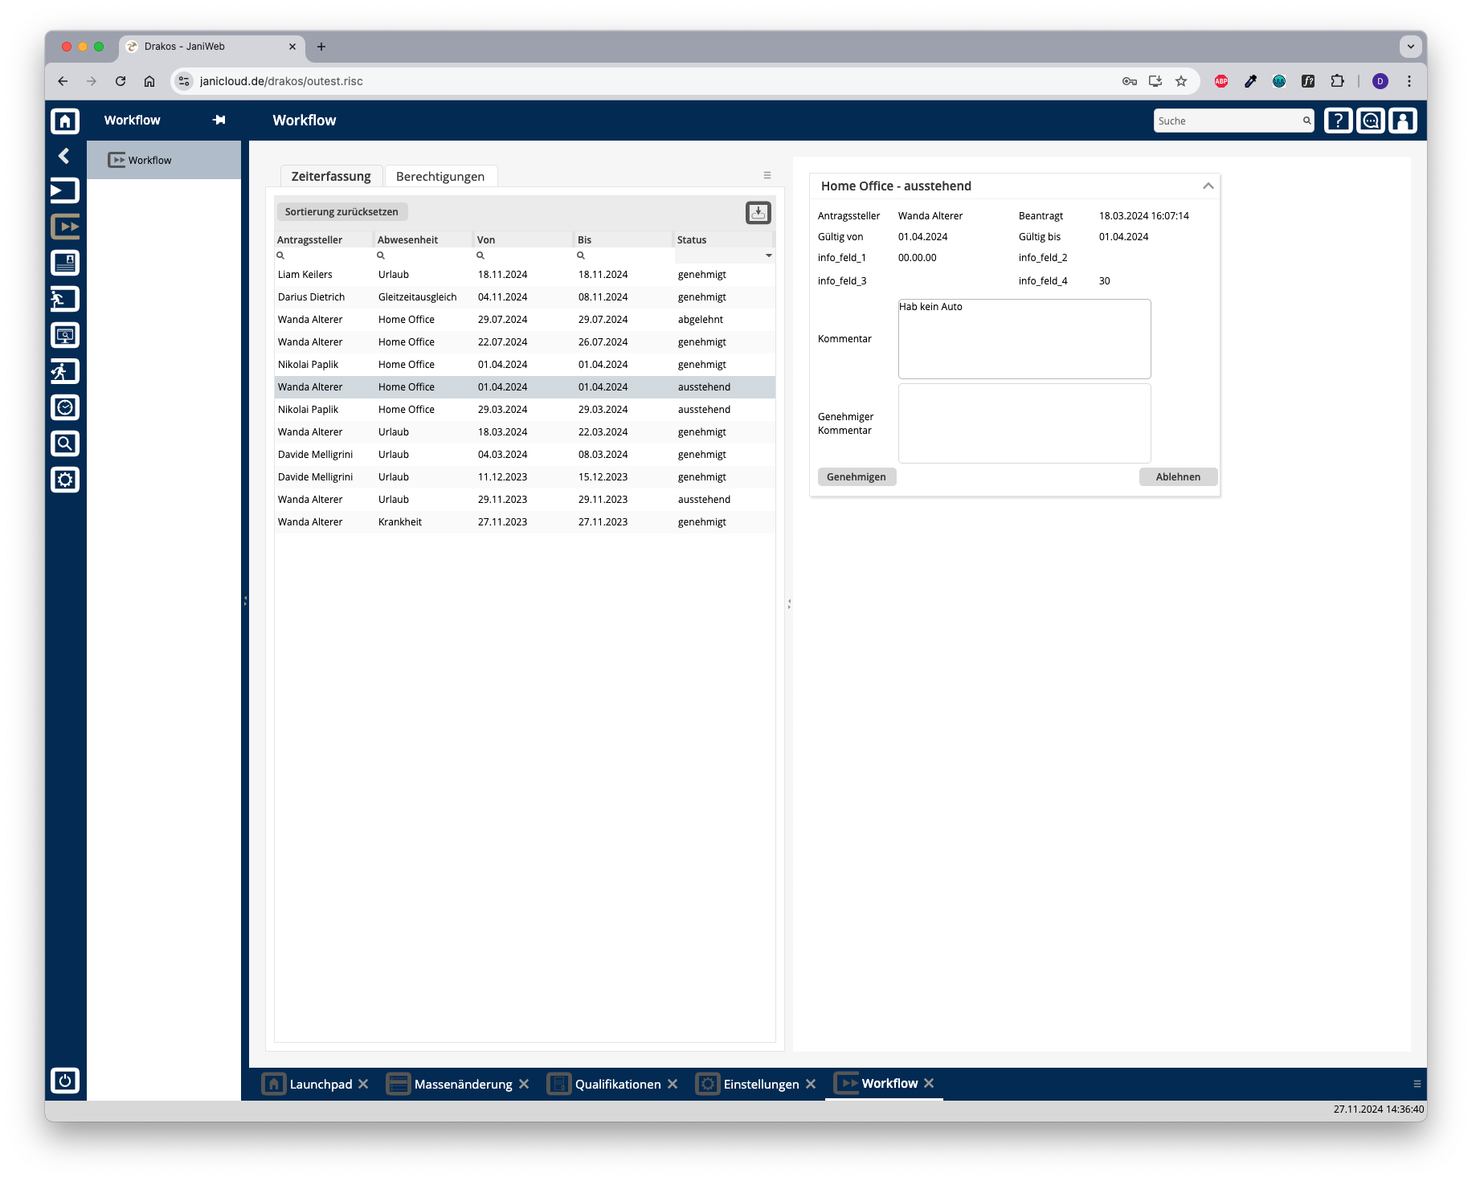Switch to the Zeiterfassung tab
This screenshot has width=1472, height=1181.
coord(331,176)
